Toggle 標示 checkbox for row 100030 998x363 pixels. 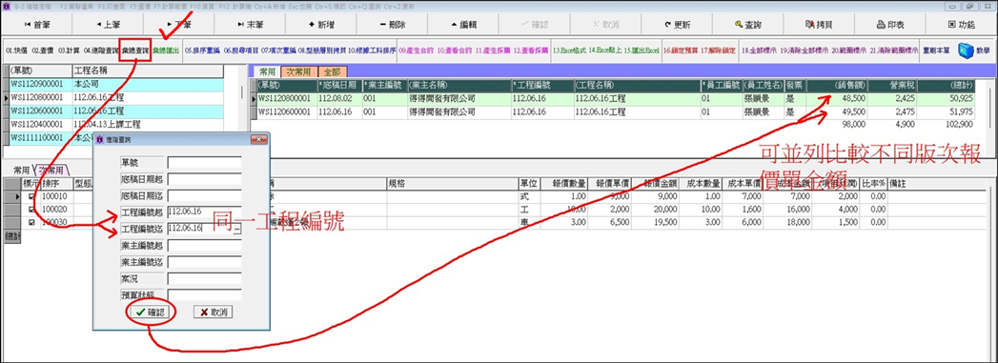pos(31,223)
